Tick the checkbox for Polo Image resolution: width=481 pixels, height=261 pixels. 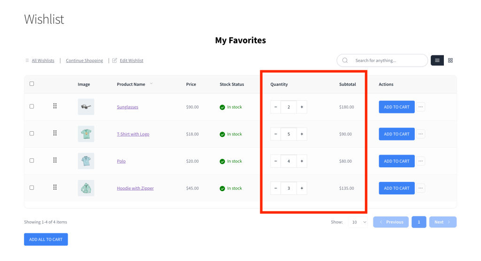tap(31, 160)
